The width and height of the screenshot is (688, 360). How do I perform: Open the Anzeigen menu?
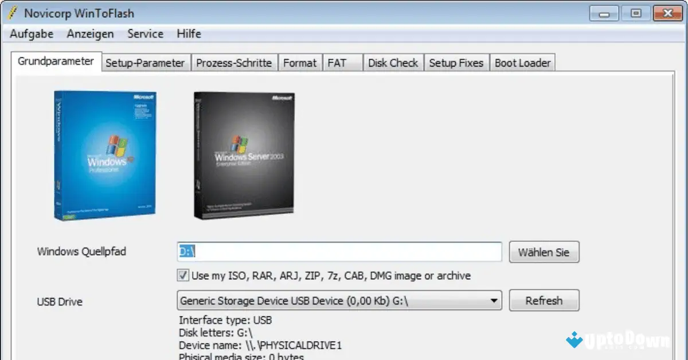89,34
